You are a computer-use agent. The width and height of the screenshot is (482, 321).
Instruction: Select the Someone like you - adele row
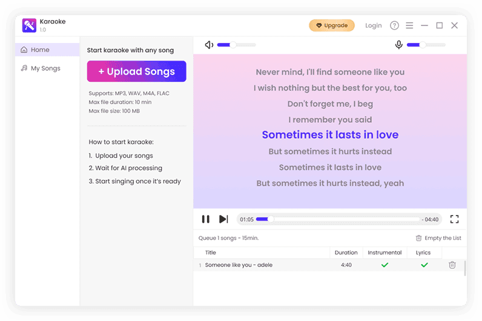tap(329, 265)
